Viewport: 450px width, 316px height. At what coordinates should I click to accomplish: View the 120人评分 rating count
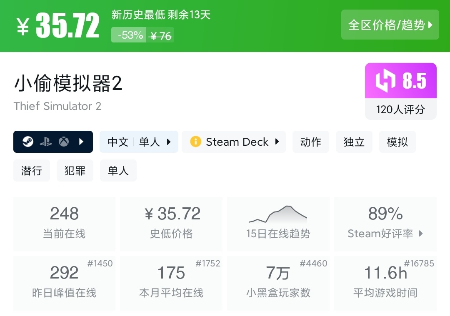click(x=400, y=109)
